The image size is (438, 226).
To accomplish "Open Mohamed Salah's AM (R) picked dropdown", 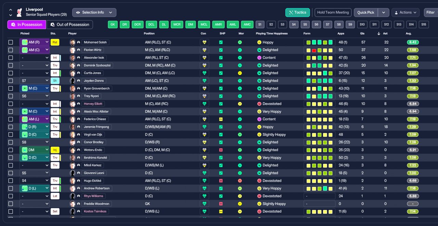I will 35,42.
